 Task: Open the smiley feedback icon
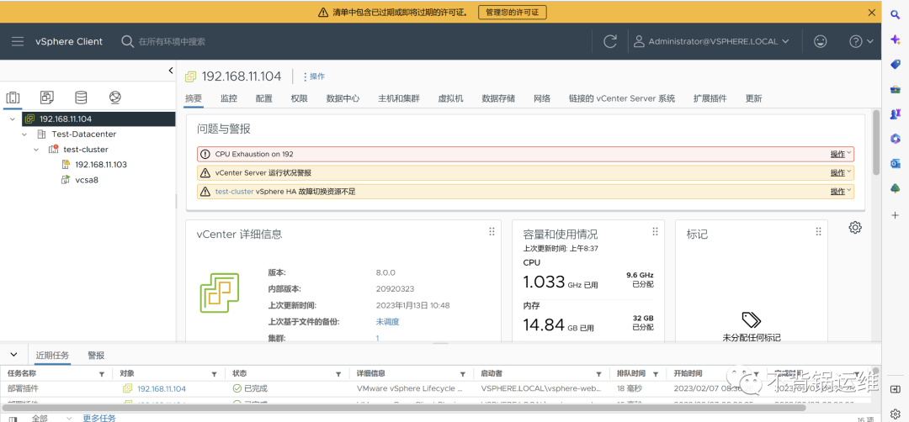(x=820, y=41)
